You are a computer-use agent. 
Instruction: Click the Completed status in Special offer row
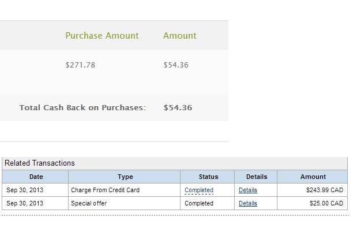(x=198, y=203)
